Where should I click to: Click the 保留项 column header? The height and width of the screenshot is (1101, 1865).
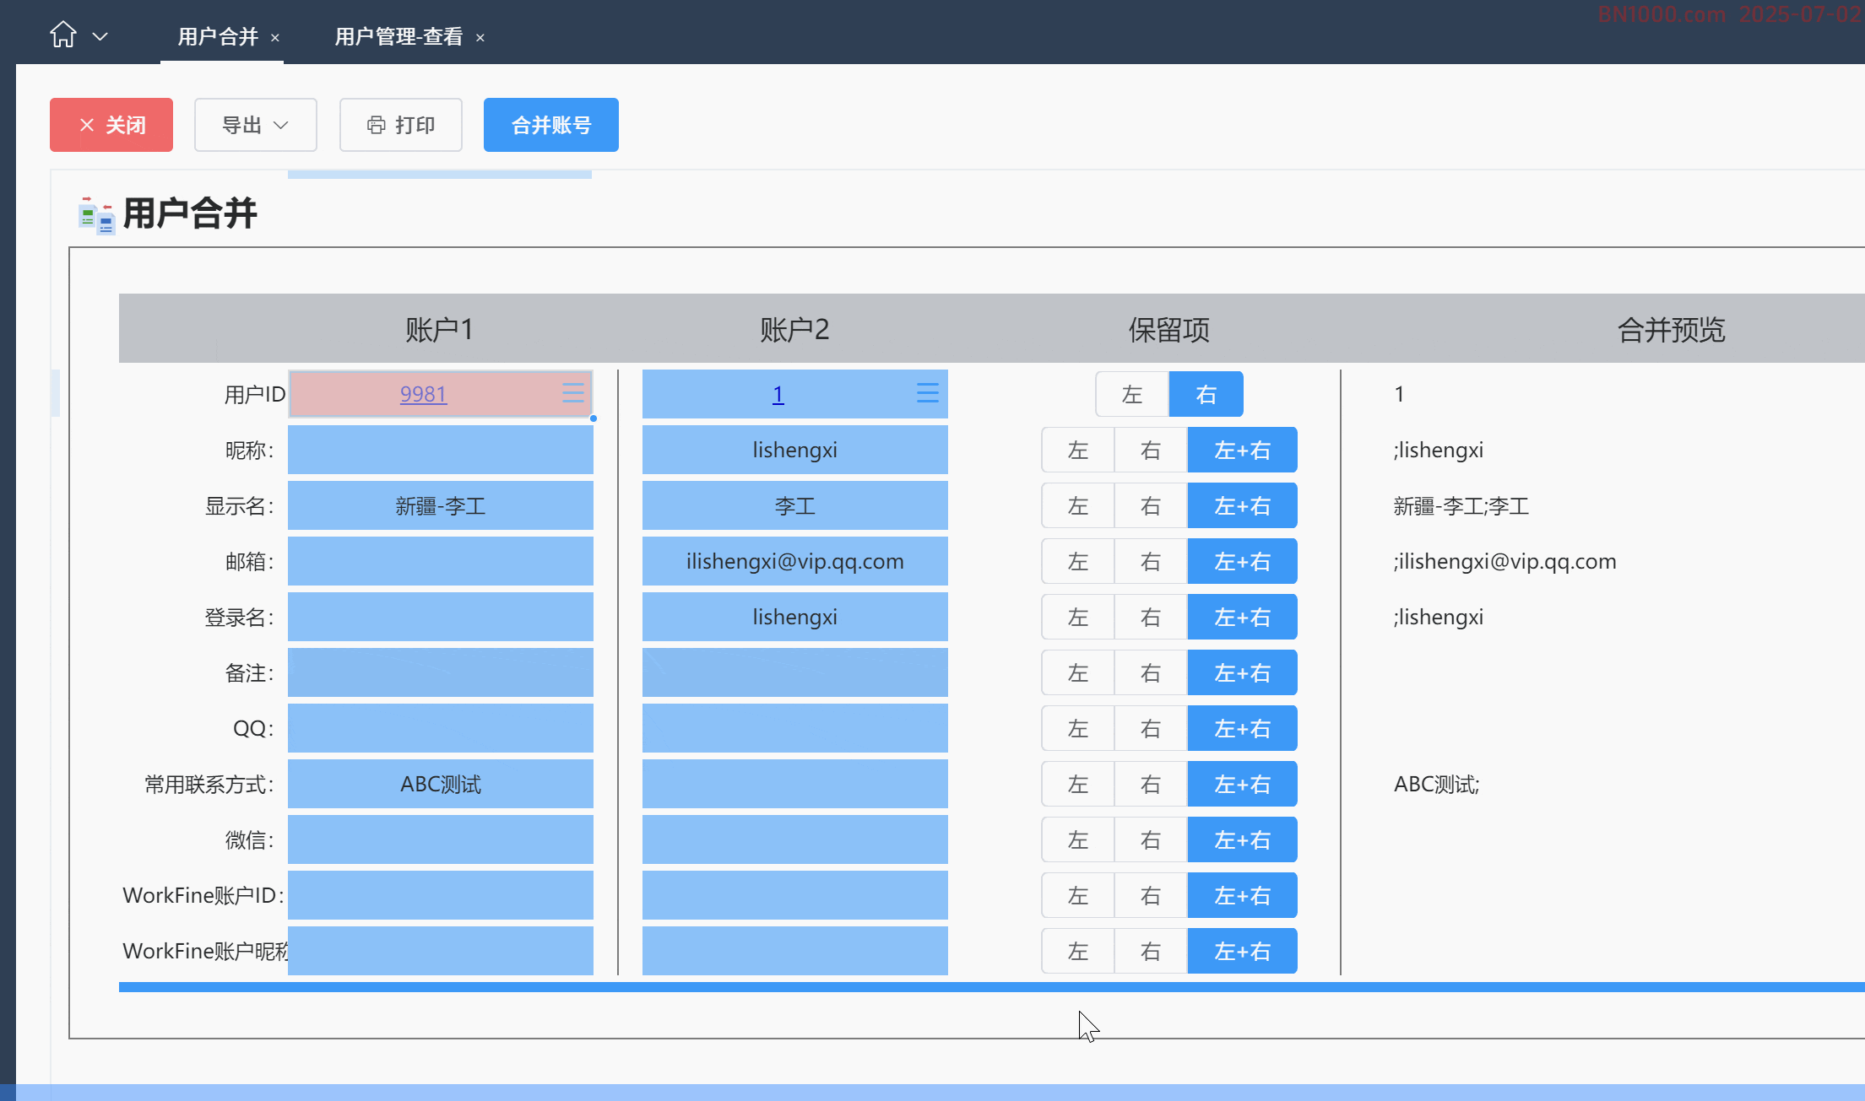1169,329
